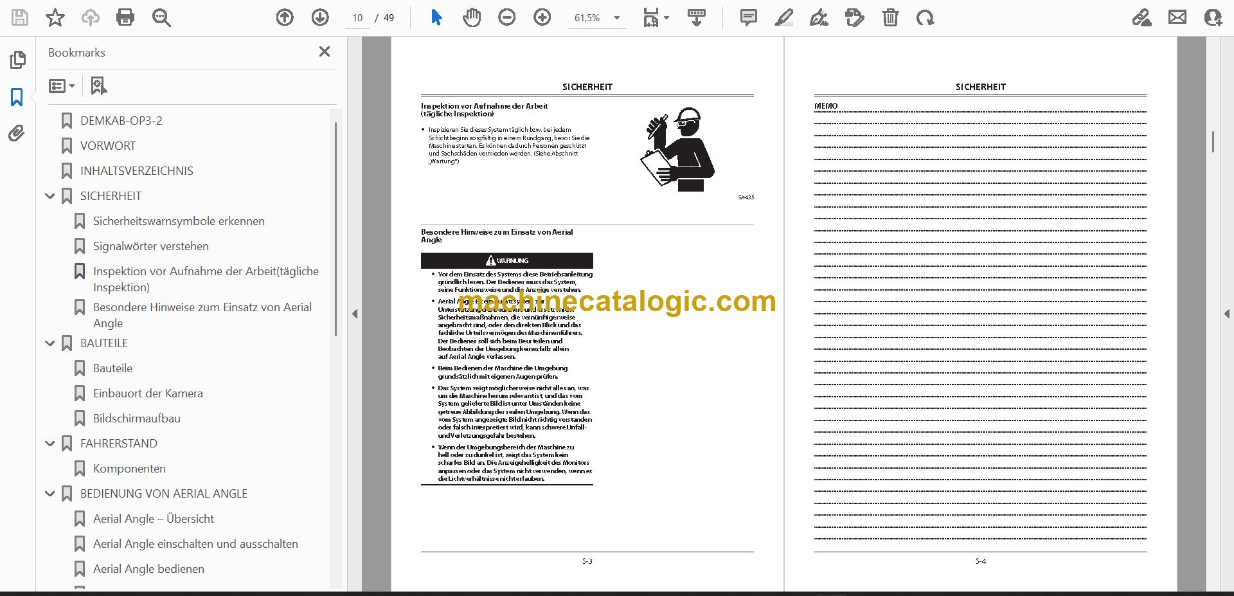1234x596 pixels.
Task: Click the document vertical scrollbar handle
Action: (x=1213, y=141)
